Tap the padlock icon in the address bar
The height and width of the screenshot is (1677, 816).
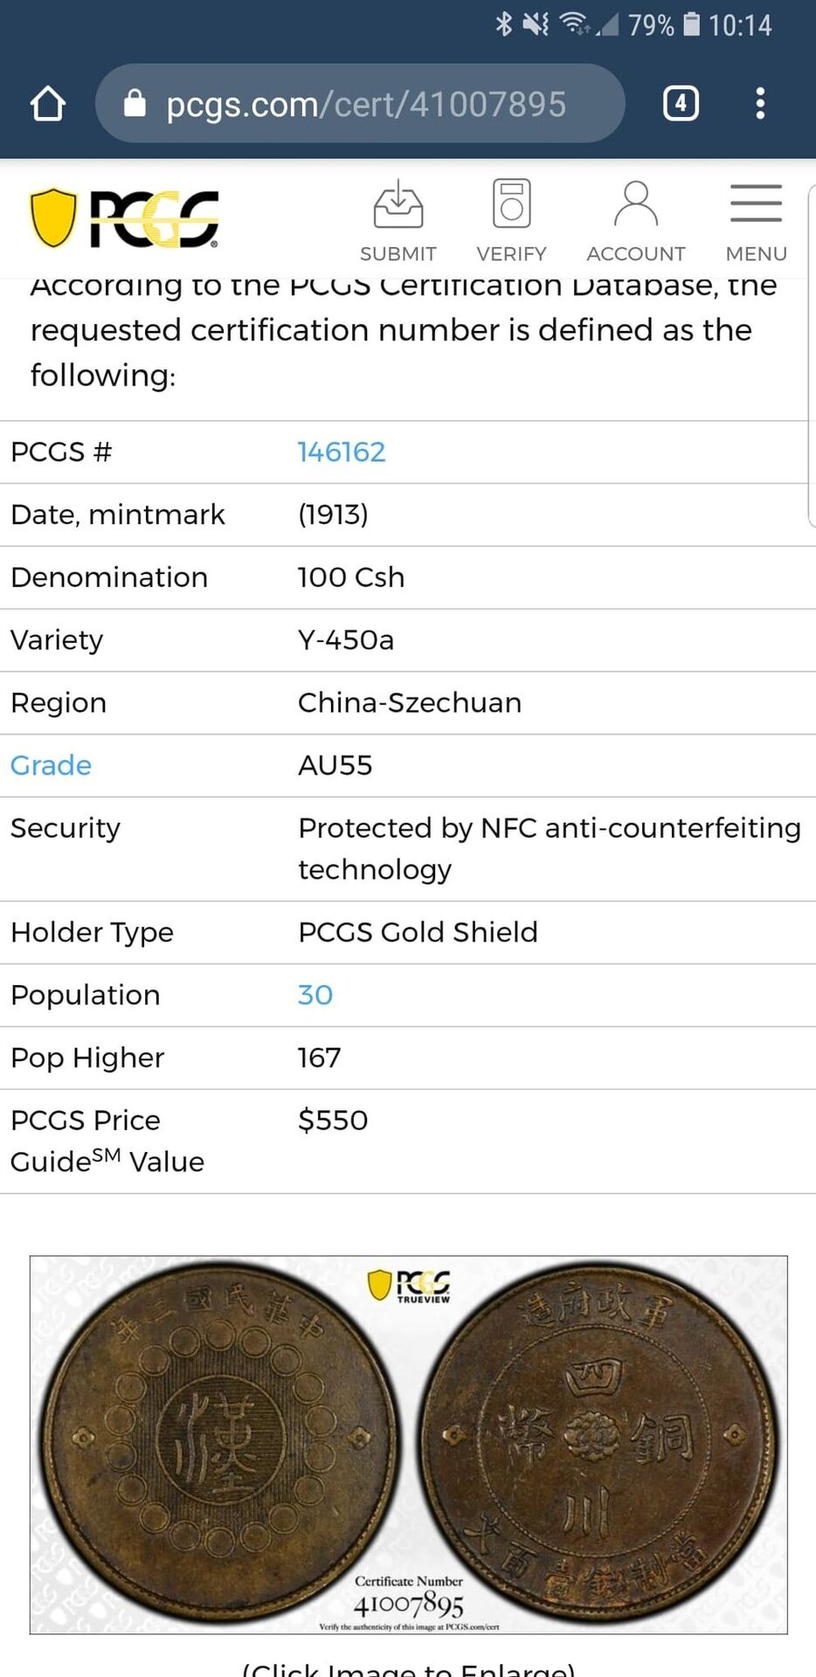click(x=135, y=103)
